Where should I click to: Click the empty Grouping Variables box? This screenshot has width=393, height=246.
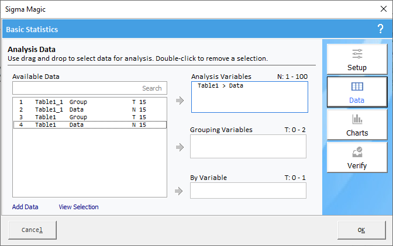tap(248, 146)
